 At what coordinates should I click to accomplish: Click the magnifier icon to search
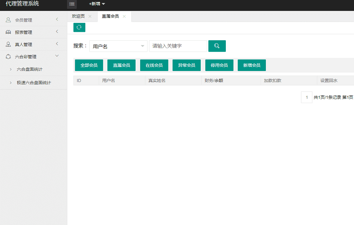tap(217, 46)
